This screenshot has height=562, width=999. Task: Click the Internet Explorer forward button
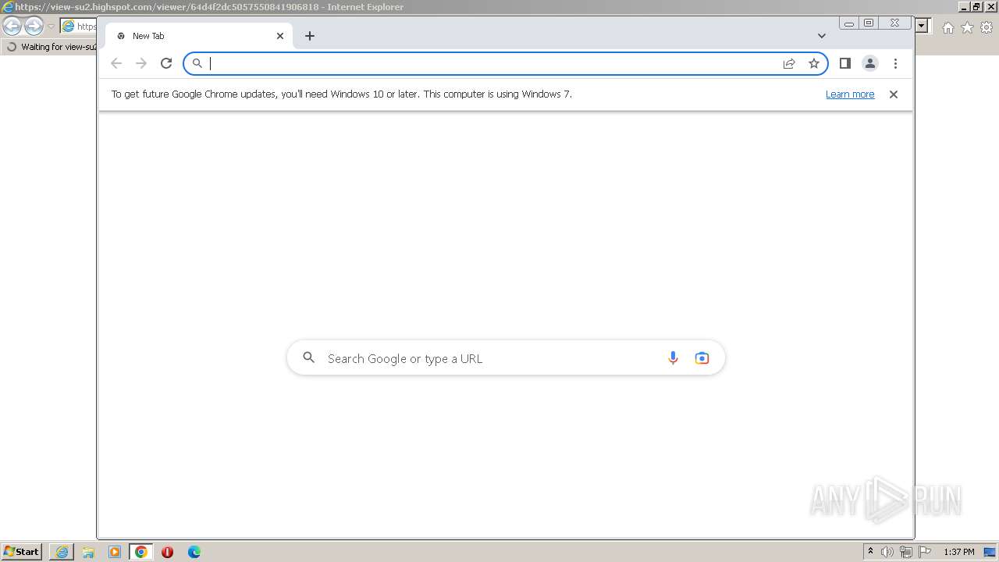[33, 27]
